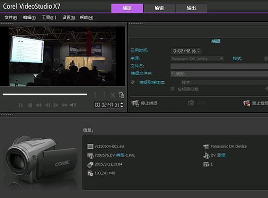Click the elapsed time 0:02:42 stepper arrows
Image resolution: width=268 pixels, height=198 pixels.
point(199,51)
